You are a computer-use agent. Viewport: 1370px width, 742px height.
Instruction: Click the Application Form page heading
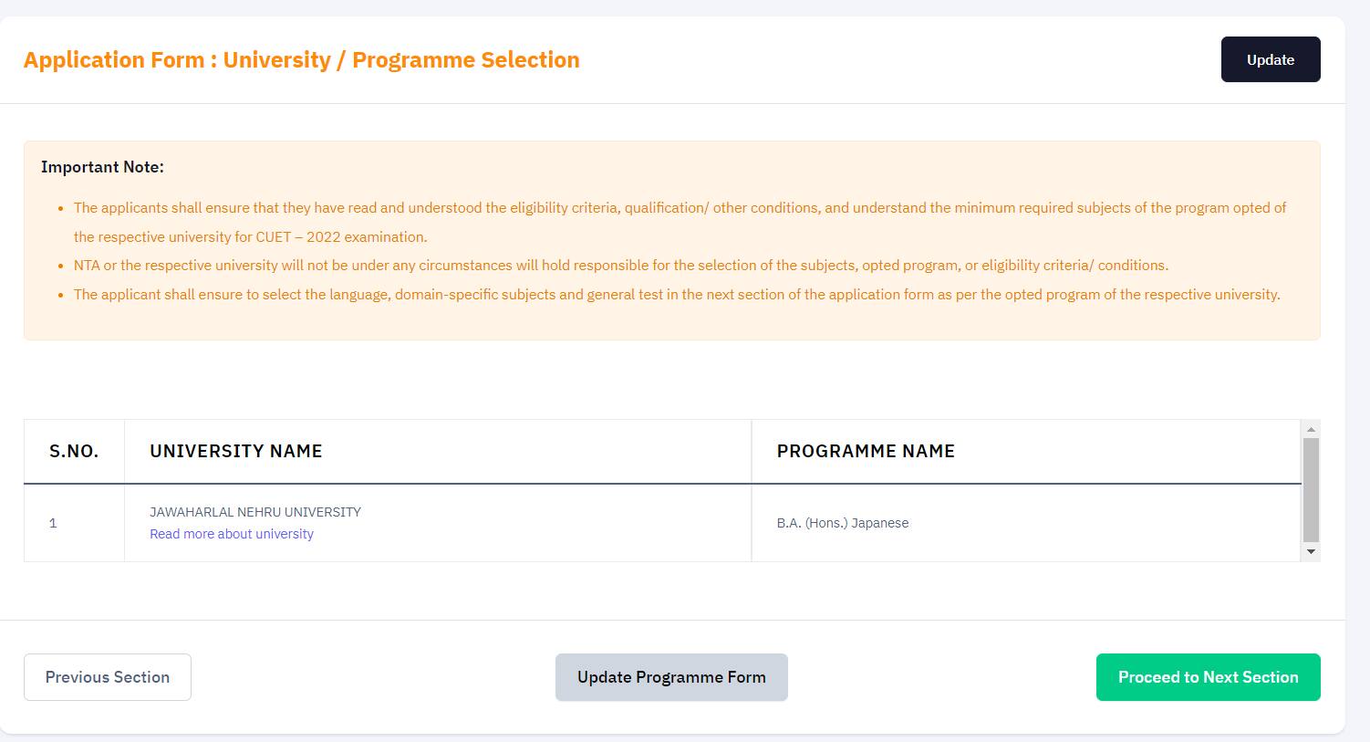pyautogui.click(x=302, y=59)
